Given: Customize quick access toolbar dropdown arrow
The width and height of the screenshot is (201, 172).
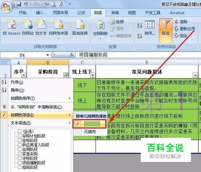Looking at the screenshot, I should point(70,4).
